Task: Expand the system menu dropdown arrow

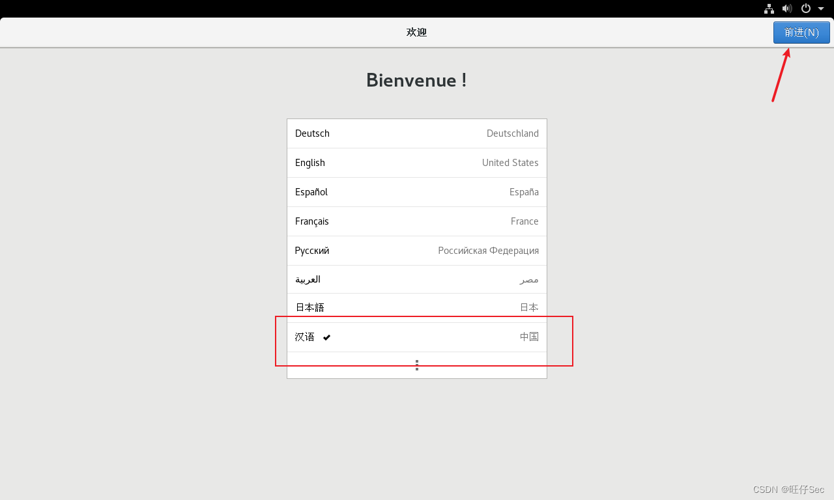Action: (x=821, y=8)
